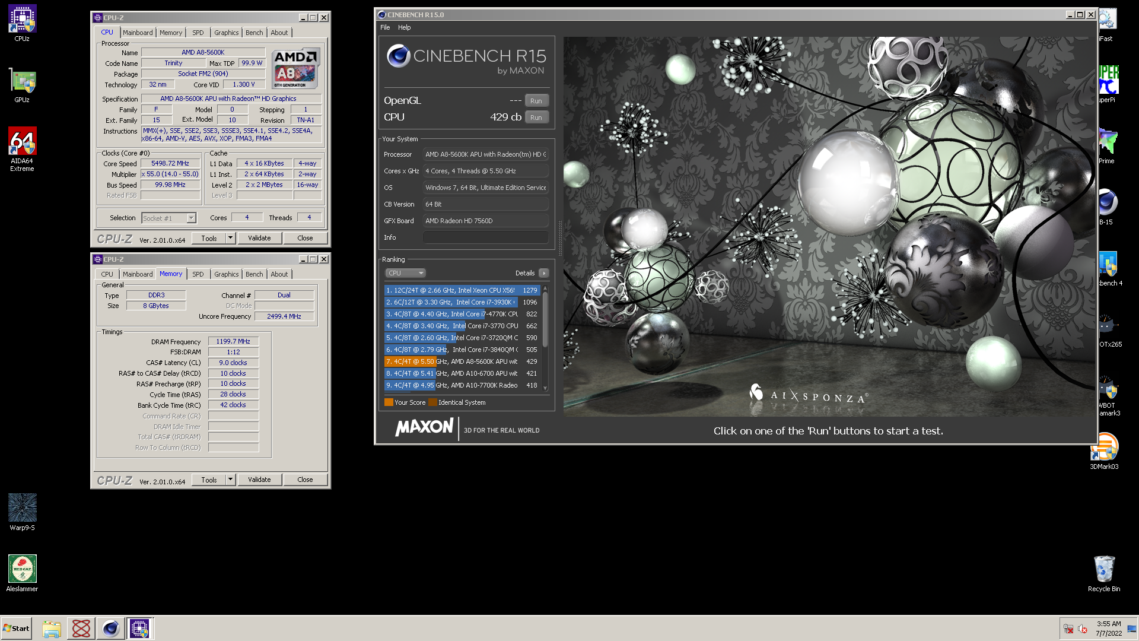Image resolution: width=1139 pixels, height=641 pixels.
Task: Open the Prime desktop shortcut
Action: [x=1107, y=146]
